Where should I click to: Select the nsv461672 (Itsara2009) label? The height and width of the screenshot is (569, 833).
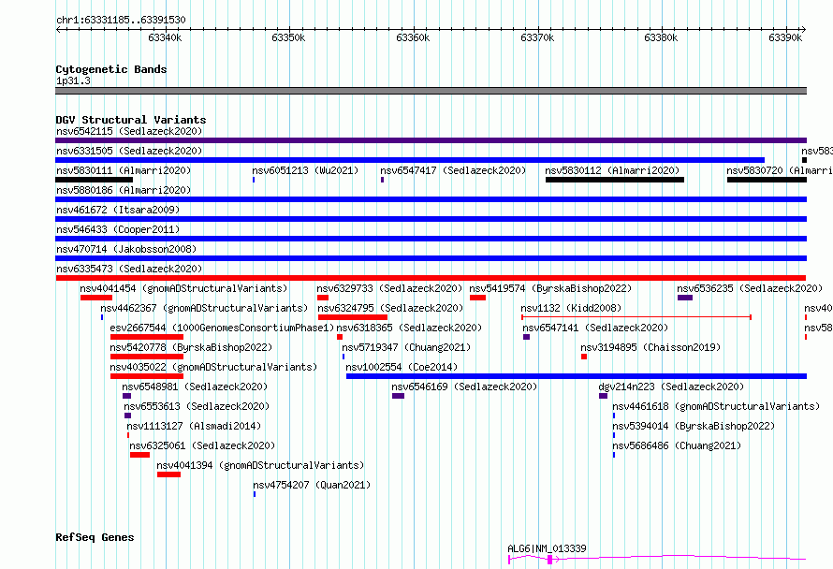coord(118,210)
